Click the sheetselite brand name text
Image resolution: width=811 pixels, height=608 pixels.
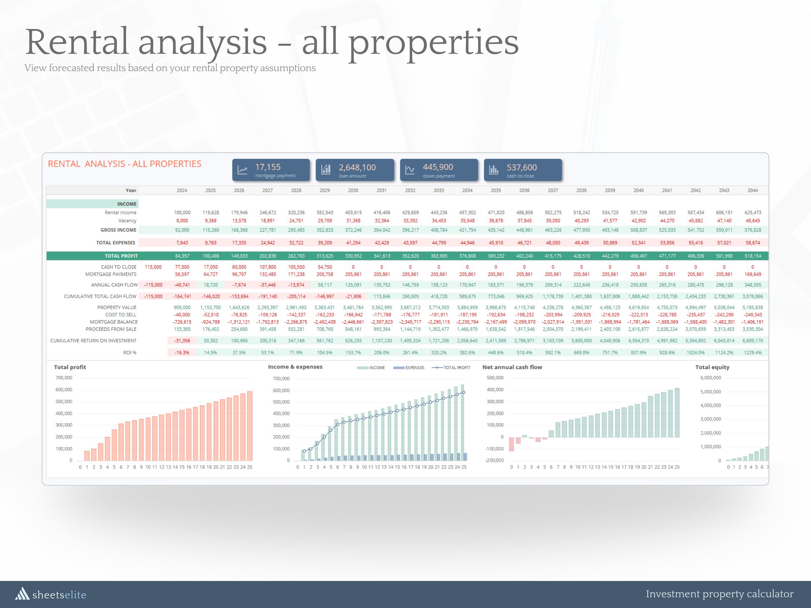pos(59,595)
